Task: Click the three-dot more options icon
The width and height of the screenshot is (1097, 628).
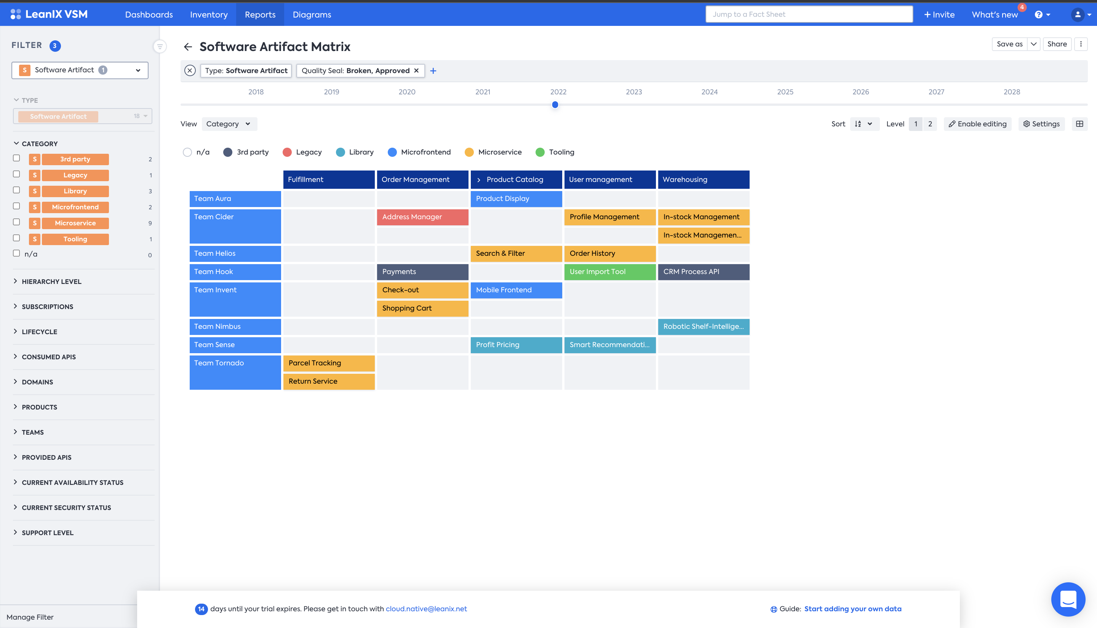Action: pos(1081,44)
